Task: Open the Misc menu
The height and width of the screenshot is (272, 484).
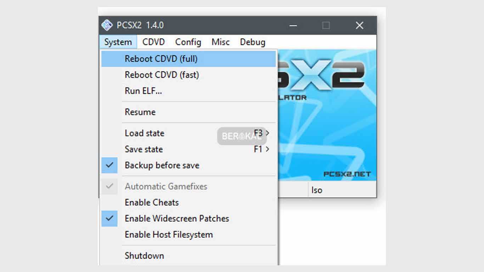Action: click(x=220, y=42)
